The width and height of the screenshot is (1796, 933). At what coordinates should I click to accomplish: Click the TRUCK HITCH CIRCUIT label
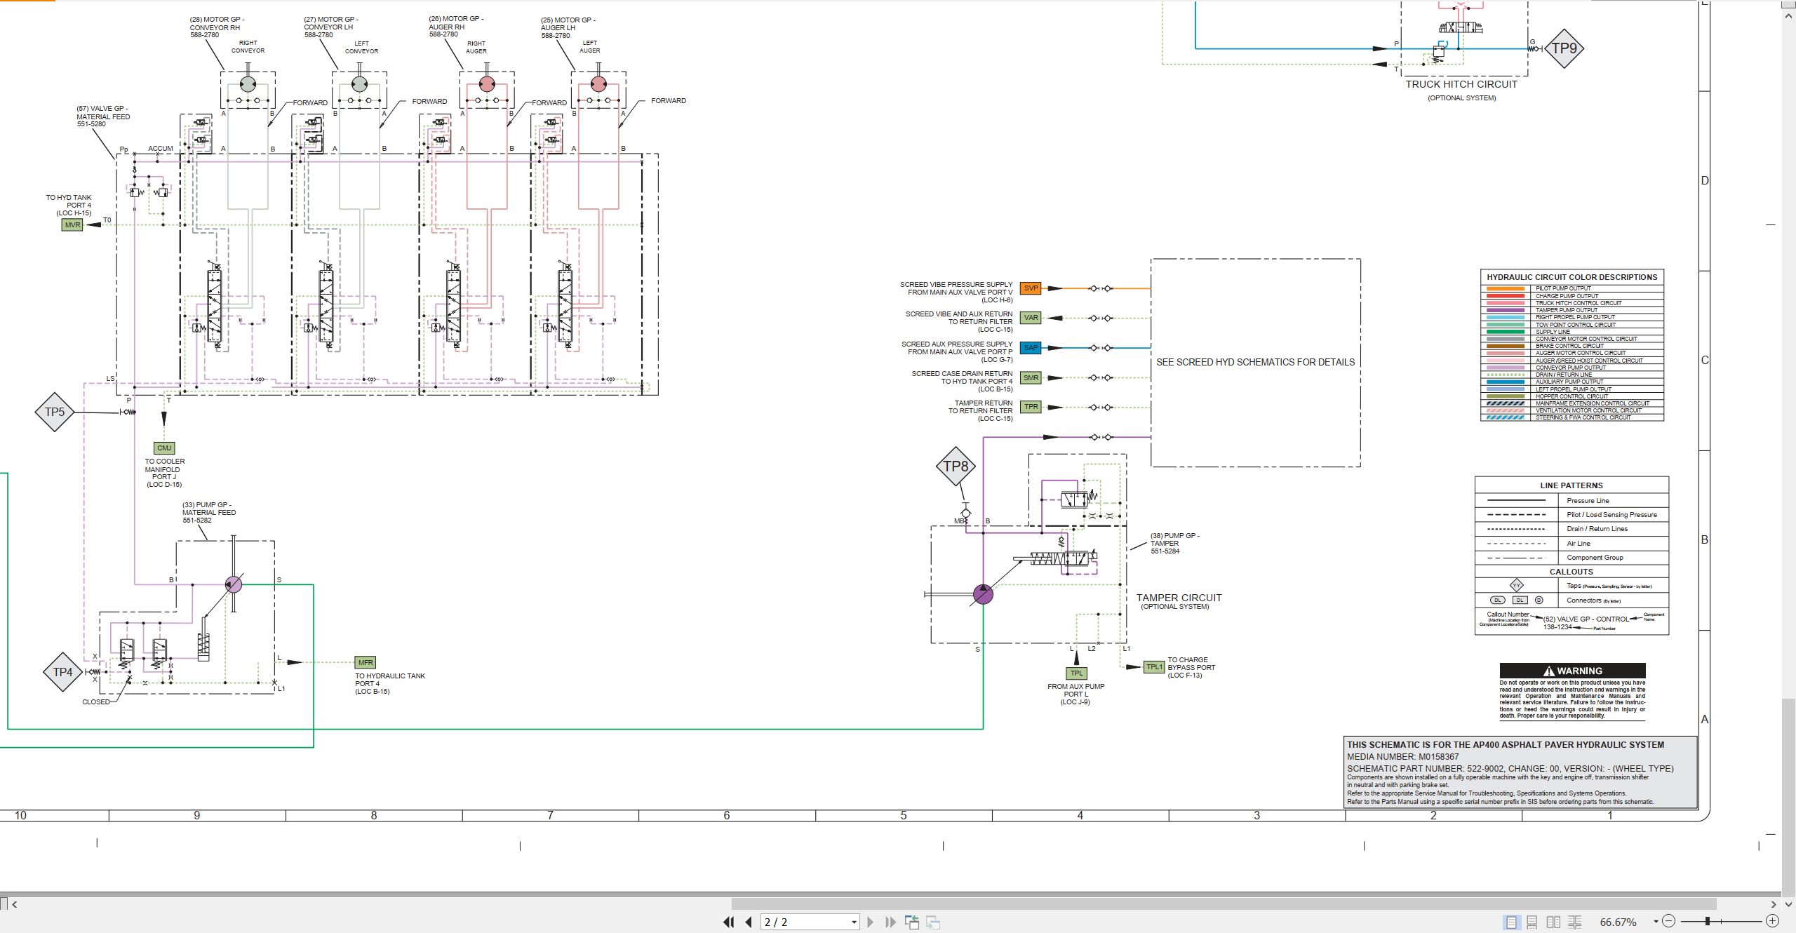(1461, 84)
